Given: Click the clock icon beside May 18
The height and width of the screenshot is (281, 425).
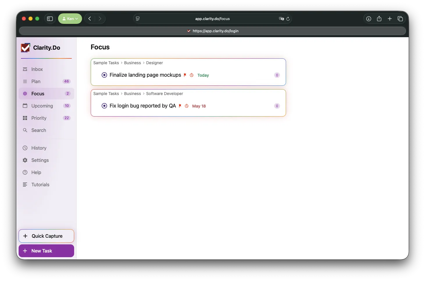Looking at the screenshot, I should pyautogui.click(x=187, y=106).
